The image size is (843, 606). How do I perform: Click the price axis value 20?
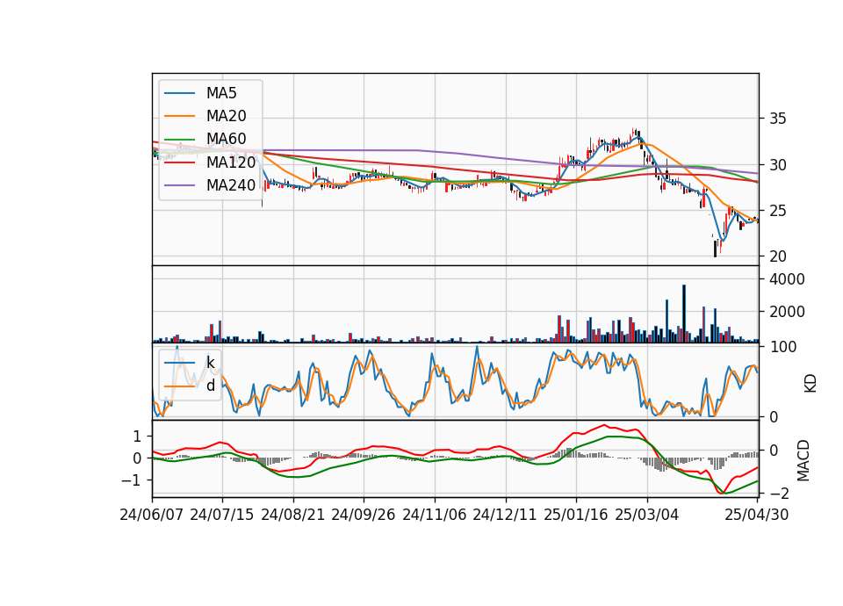[x=777, y=256]
